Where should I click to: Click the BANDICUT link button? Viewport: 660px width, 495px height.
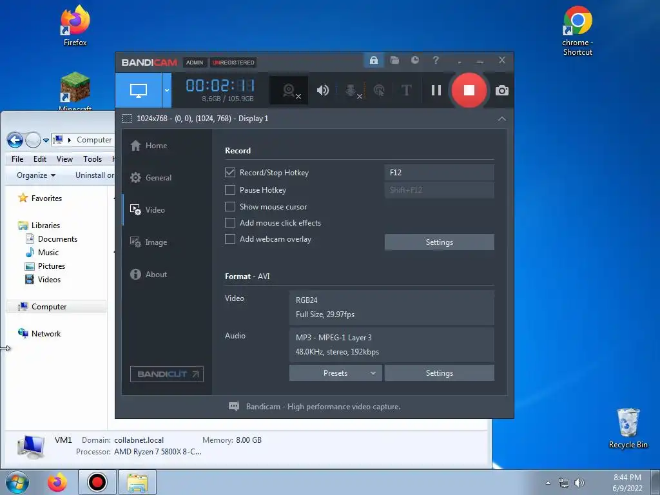tap(167, 374)
